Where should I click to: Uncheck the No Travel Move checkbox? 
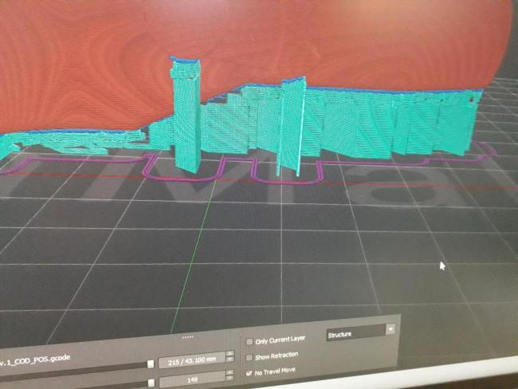[x=249, y=373]
